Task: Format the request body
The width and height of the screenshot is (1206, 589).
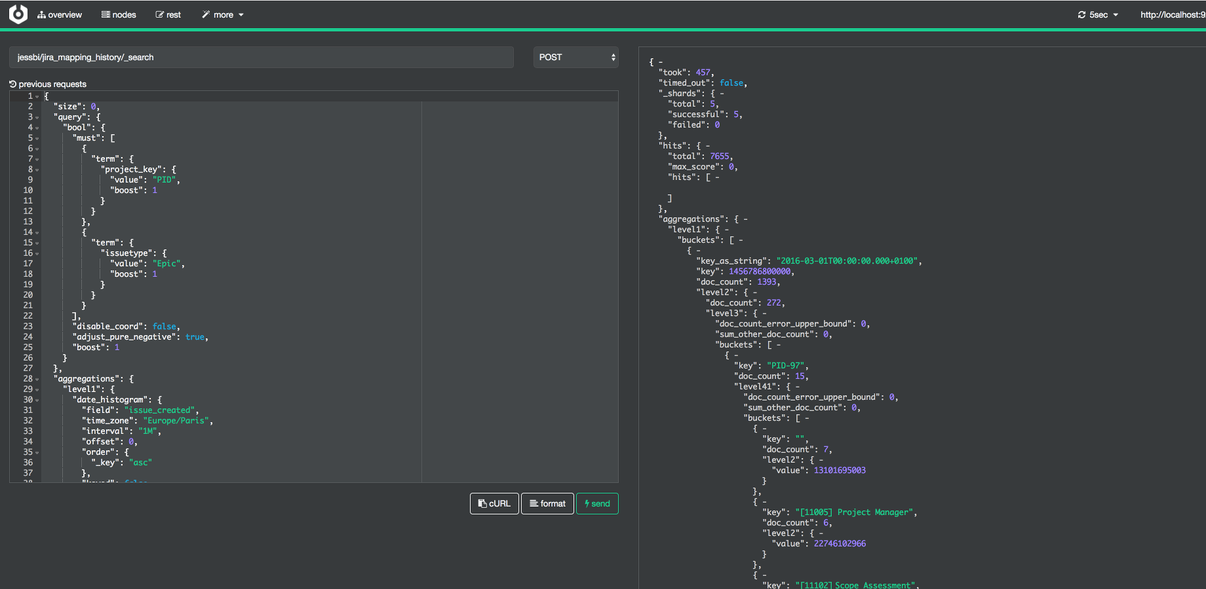Action: 547,503
